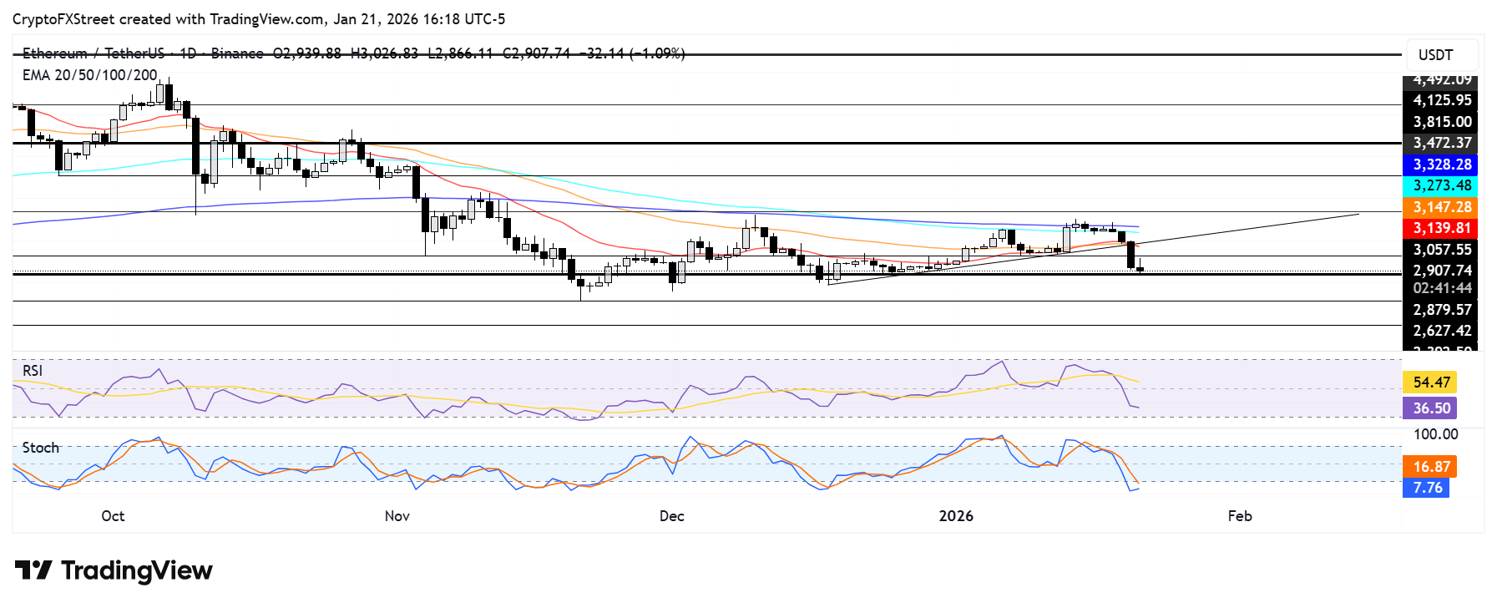Select the RSI indicator pane label
The width and height of the screenshot is (1497, 608).
pyautogui.click(x=33, y=371)
